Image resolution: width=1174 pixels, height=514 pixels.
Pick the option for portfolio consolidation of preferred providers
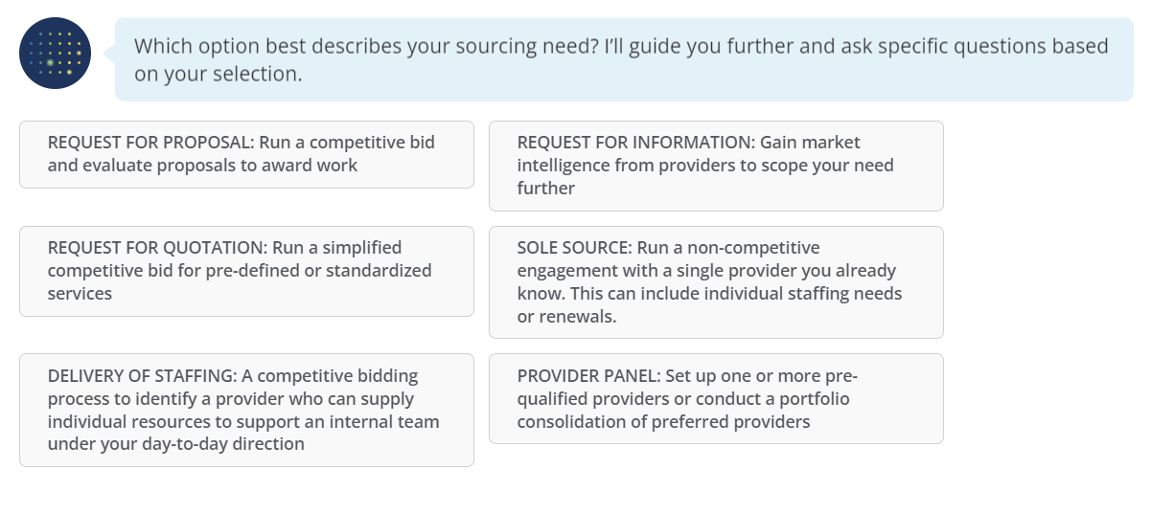pos(716,398)
